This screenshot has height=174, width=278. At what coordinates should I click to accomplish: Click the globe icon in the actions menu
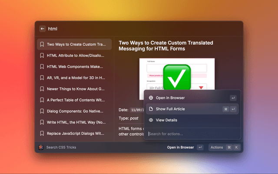coord(151,98)
